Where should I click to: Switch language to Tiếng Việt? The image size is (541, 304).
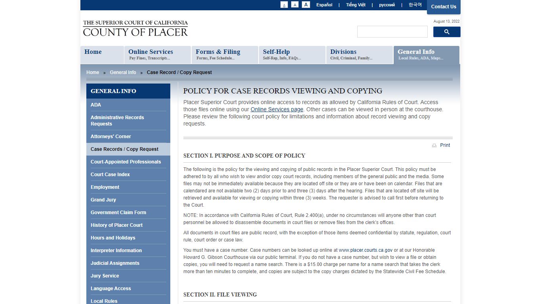356,5
